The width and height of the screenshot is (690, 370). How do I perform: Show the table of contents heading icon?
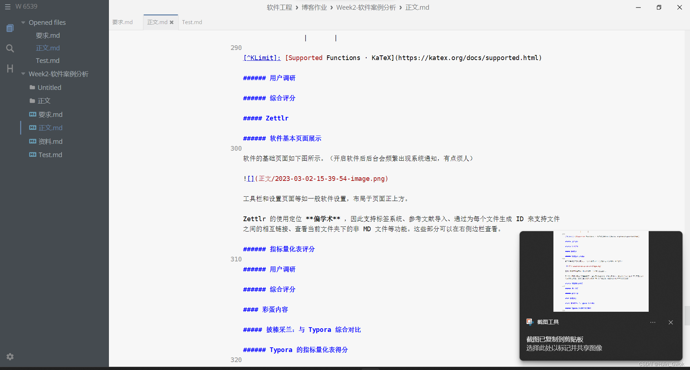point(10,68)
